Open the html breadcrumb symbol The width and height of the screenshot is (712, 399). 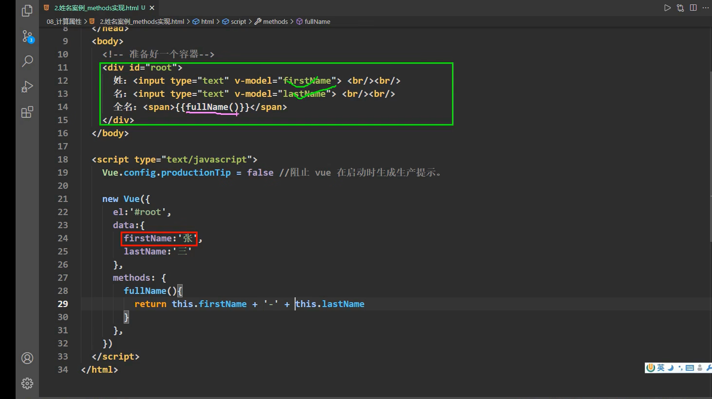(x=204, y=21)
